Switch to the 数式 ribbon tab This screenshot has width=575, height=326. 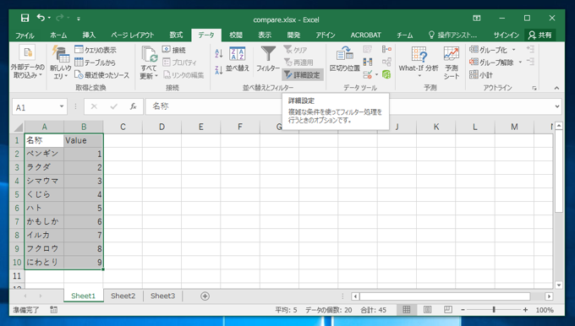[x=176, y=35]
